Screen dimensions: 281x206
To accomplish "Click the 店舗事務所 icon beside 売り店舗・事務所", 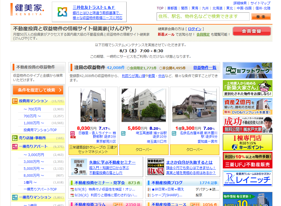I will [15, 138].
